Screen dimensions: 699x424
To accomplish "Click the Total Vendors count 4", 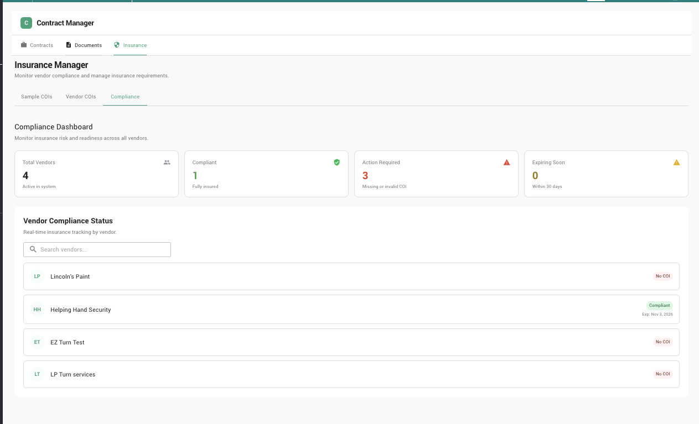I will [x=25, y=176].
